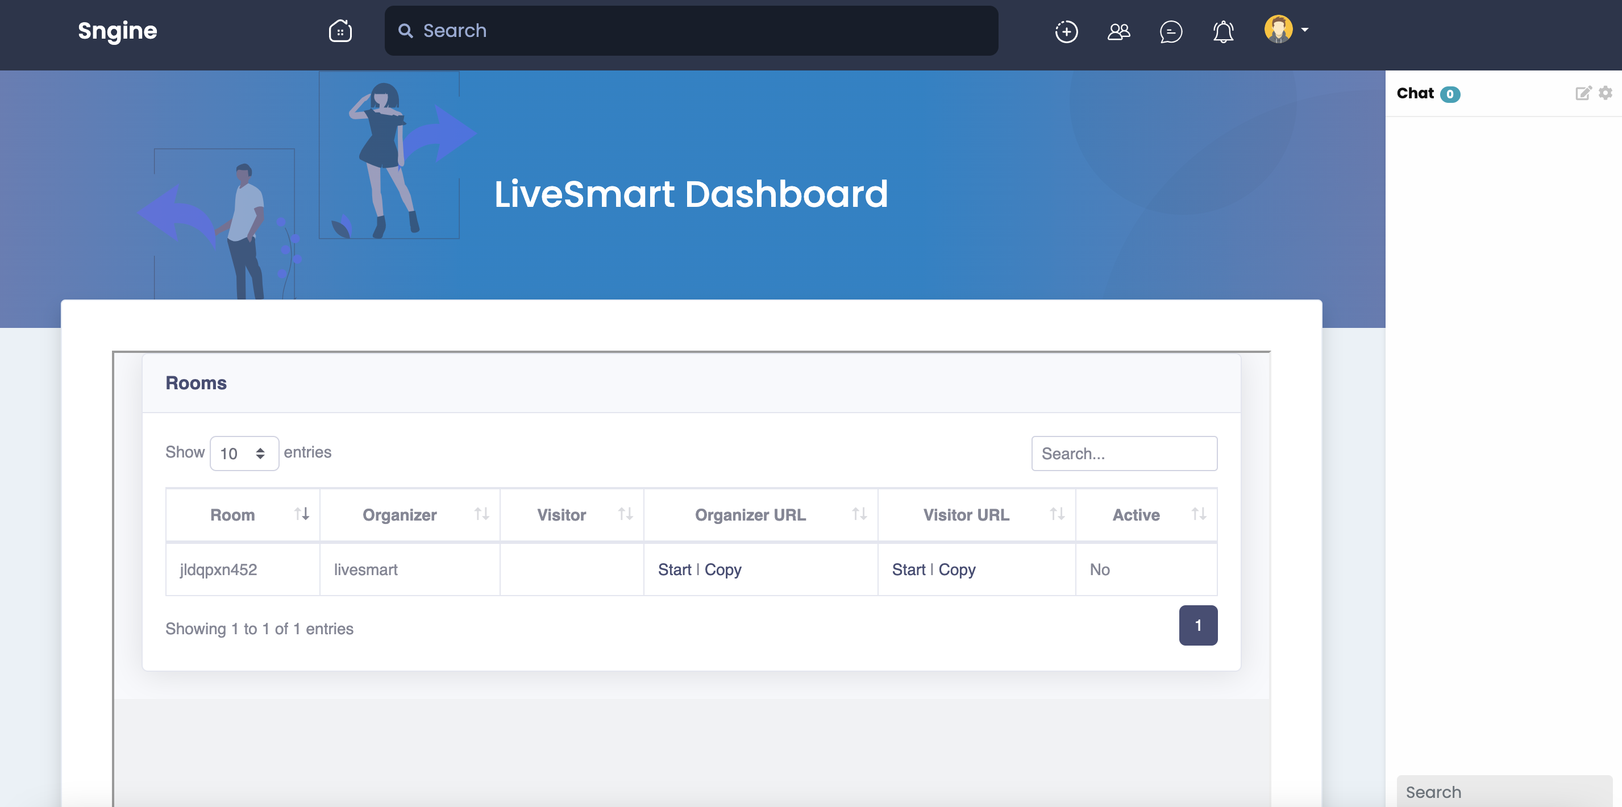Click the home icon beside the Sngine logo
This screenshot has width=1622, height=807.
coord(340,30)
